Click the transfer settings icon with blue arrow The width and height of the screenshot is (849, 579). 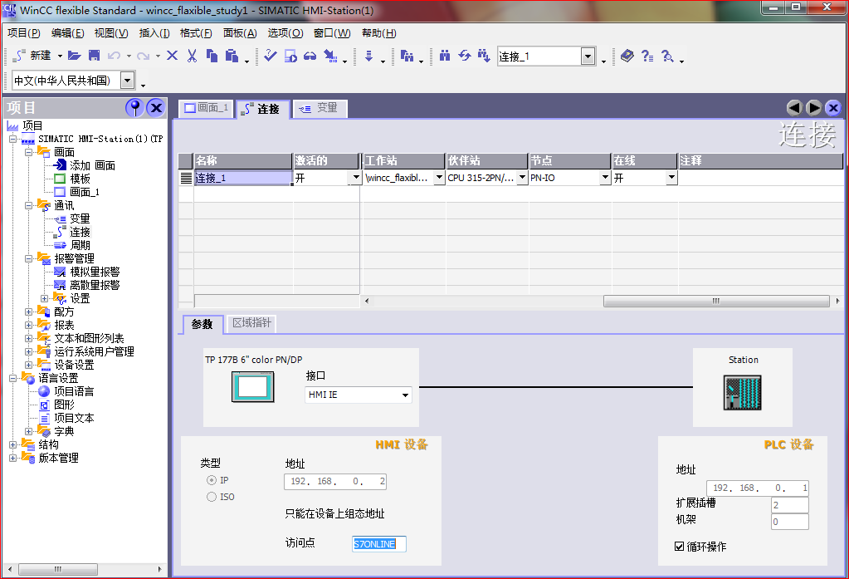tap(330, 56)
